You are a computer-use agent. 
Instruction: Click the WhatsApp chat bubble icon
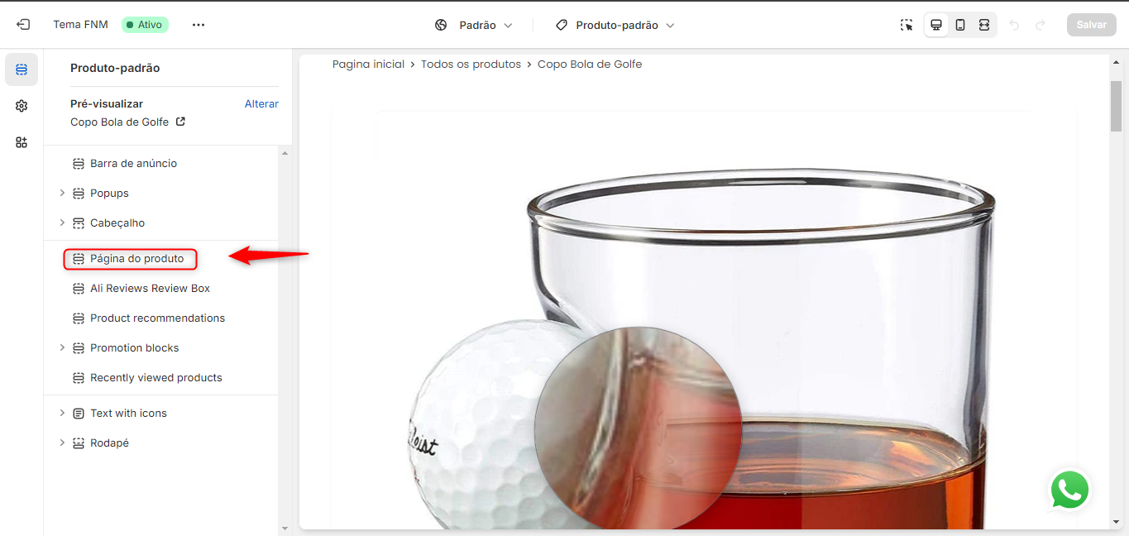click(1069, 490)
